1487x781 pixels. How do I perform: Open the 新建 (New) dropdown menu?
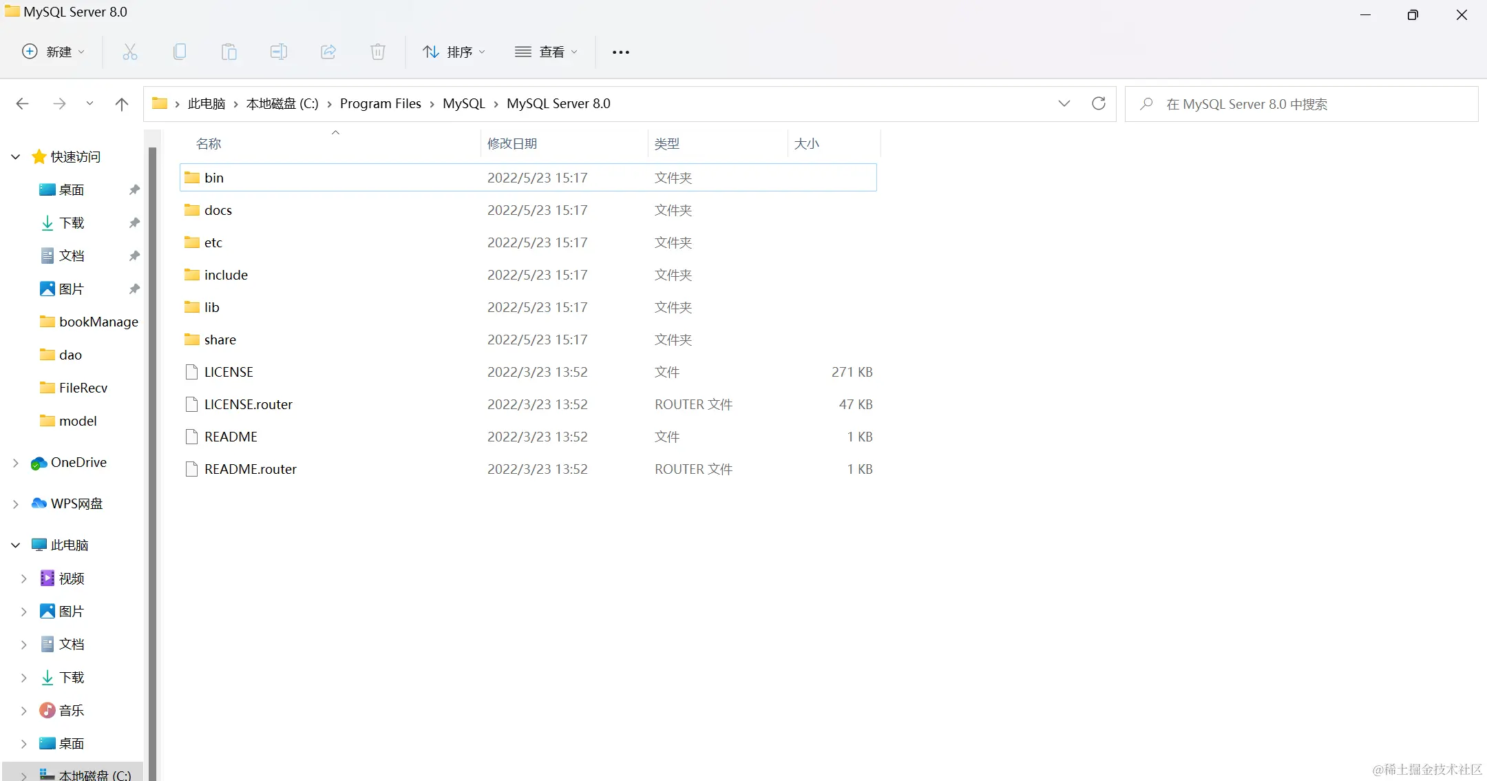pyautogui.click(x=54, y=52)
